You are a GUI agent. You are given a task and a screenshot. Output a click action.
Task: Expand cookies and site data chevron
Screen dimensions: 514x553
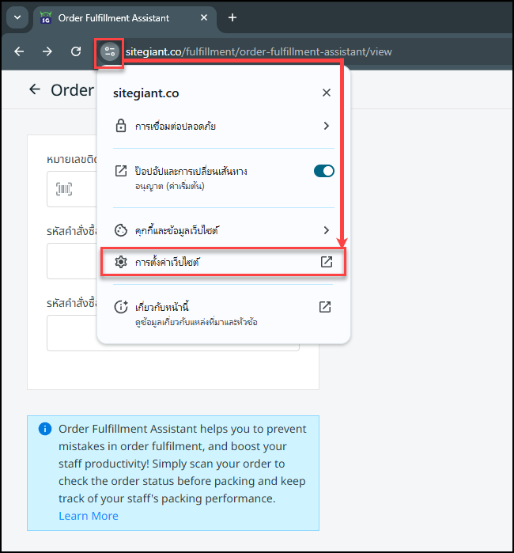[x=327, y=230]
